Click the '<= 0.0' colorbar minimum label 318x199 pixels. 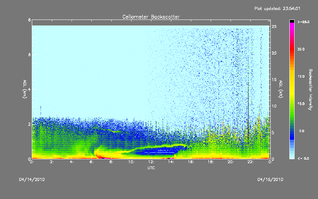pyautogui.click(x=303, y=158)
